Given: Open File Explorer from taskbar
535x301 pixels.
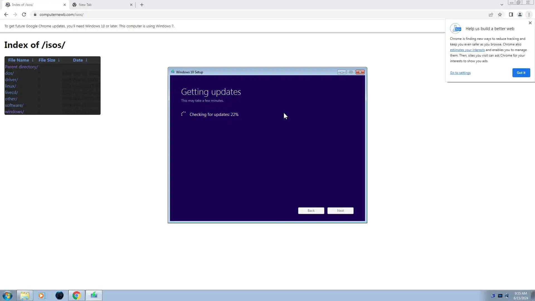Looking at the screenshot, I should click(x=25, y=295).
